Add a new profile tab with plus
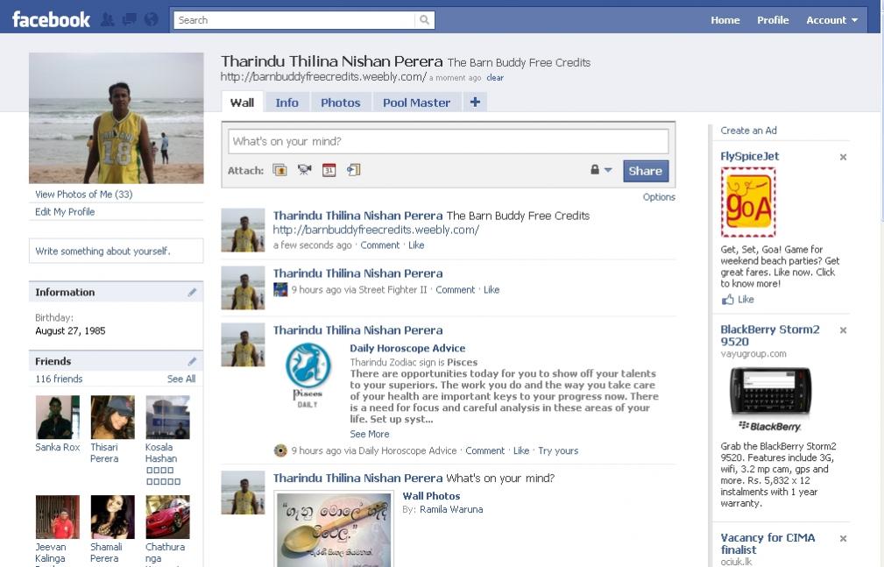Viewport: 884px width, 567px height. [475, 103]
